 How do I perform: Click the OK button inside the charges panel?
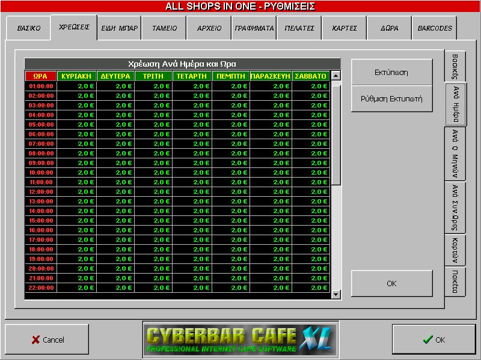[x=391, y=283]
